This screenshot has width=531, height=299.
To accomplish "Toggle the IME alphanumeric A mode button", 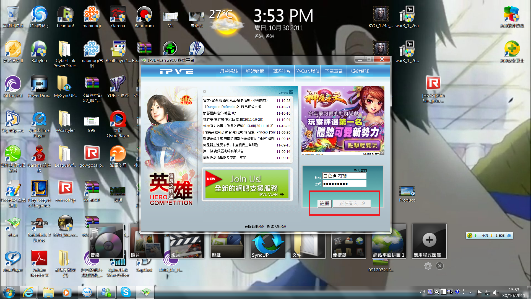I will [x=436, y=292].
